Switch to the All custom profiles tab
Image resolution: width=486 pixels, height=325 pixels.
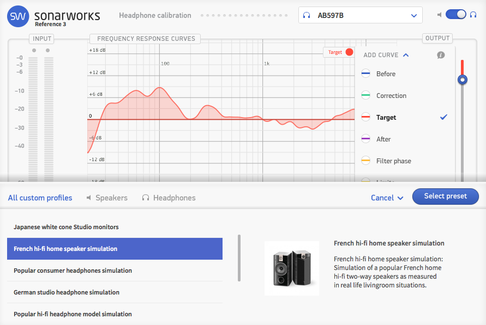[x=39, y=198]
